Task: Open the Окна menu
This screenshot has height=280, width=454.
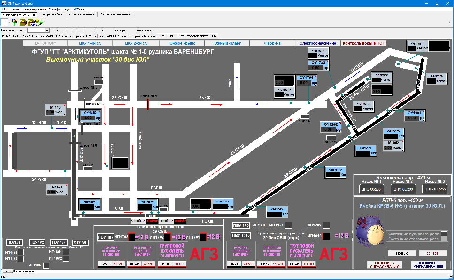Action: click(79, 9)
